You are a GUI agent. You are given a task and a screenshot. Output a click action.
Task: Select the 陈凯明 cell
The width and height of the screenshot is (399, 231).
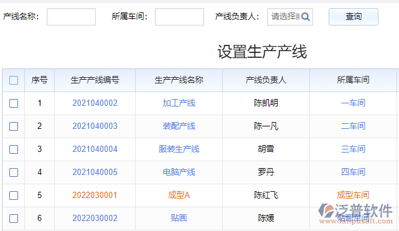pyautogui.click(x=266, y=103)
